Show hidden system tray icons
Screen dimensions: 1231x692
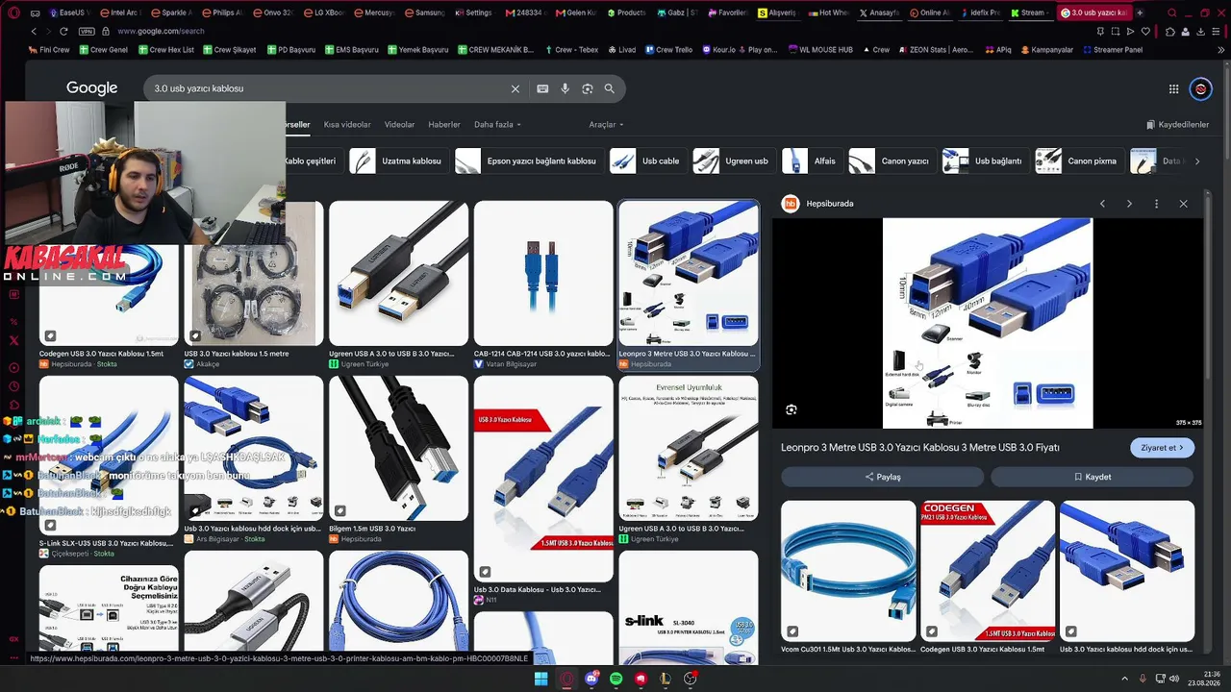coord(1124,679)
